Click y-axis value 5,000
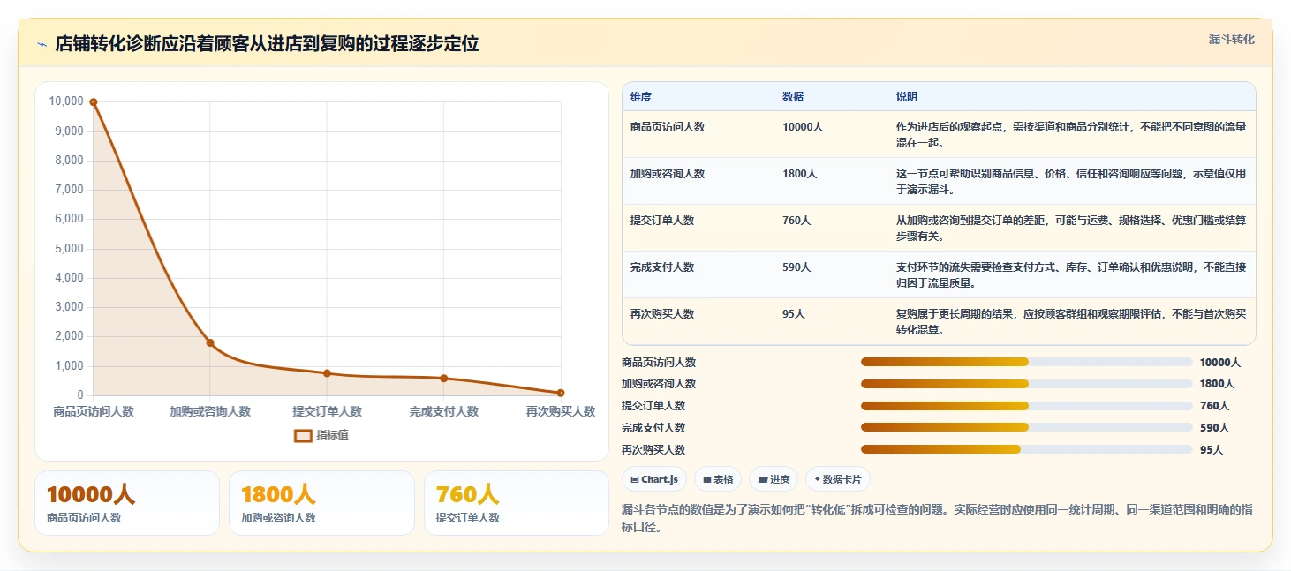The width and height of the screenshot is (1291, 571). click(70, 248)
